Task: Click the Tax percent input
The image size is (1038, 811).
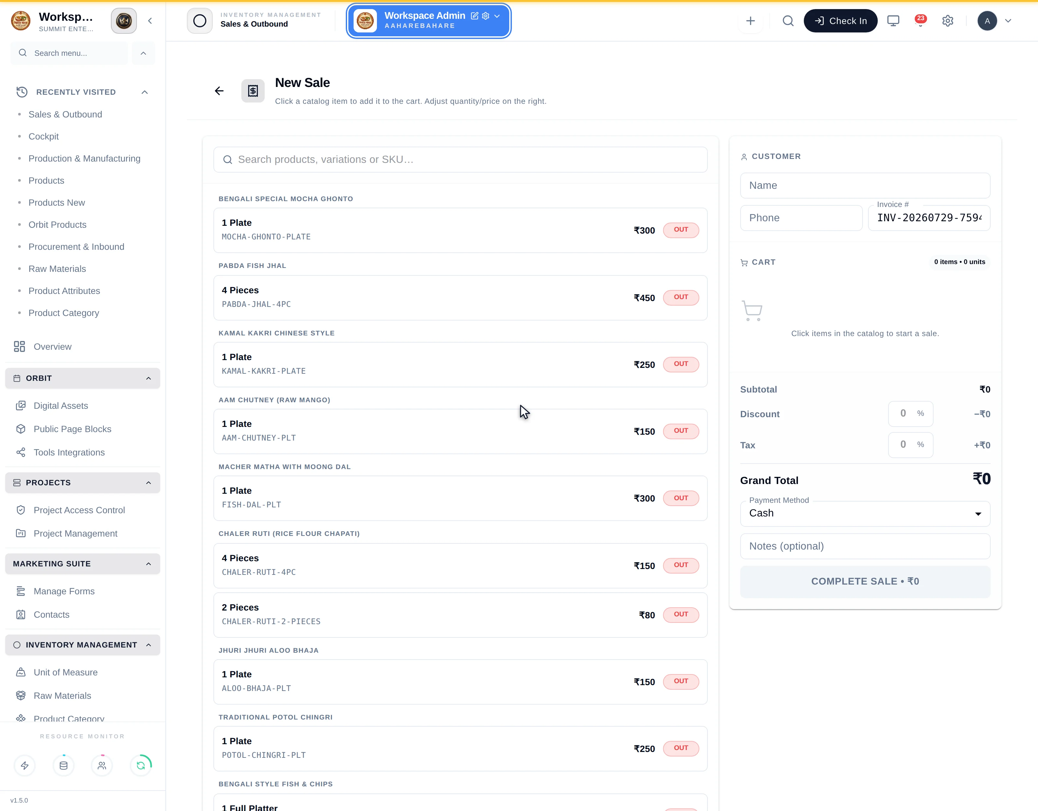Action: [910, 445]
